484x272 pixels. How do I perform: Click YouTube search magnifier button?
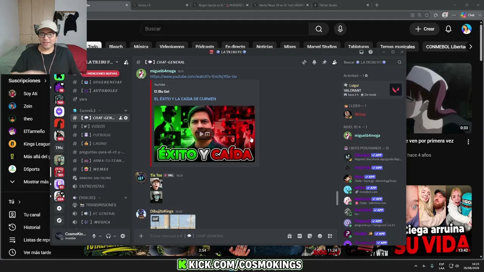point(319,29)
